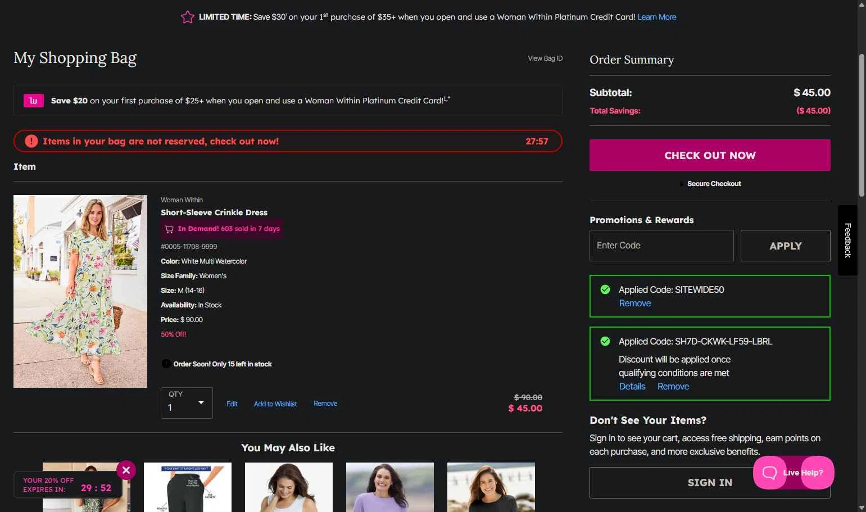Viewport: 866px width, 512px height.
Task: Focus the Enter Code promo field
Action: (661, 246)
